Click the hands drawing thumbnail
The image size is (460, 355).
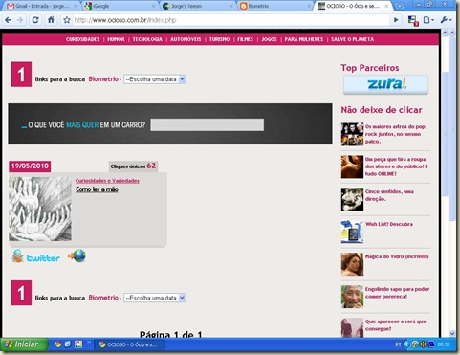click(40, 209)
